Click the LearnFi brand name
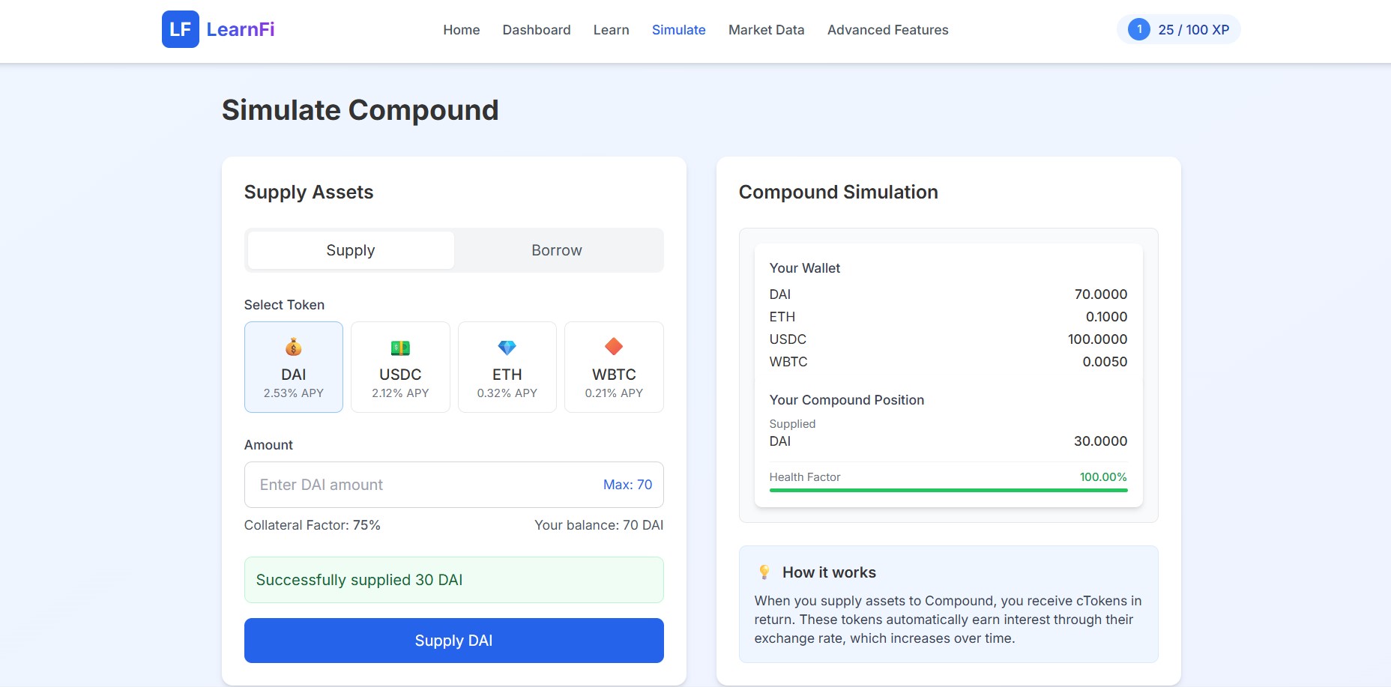1391x687 pixels. pos(241,29)
